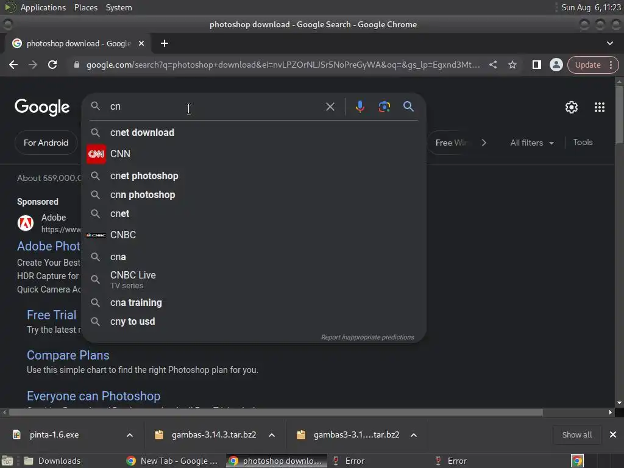Apply the For Android filter chip
This screenshot has width=624, height=468.
tap(46, 143)
